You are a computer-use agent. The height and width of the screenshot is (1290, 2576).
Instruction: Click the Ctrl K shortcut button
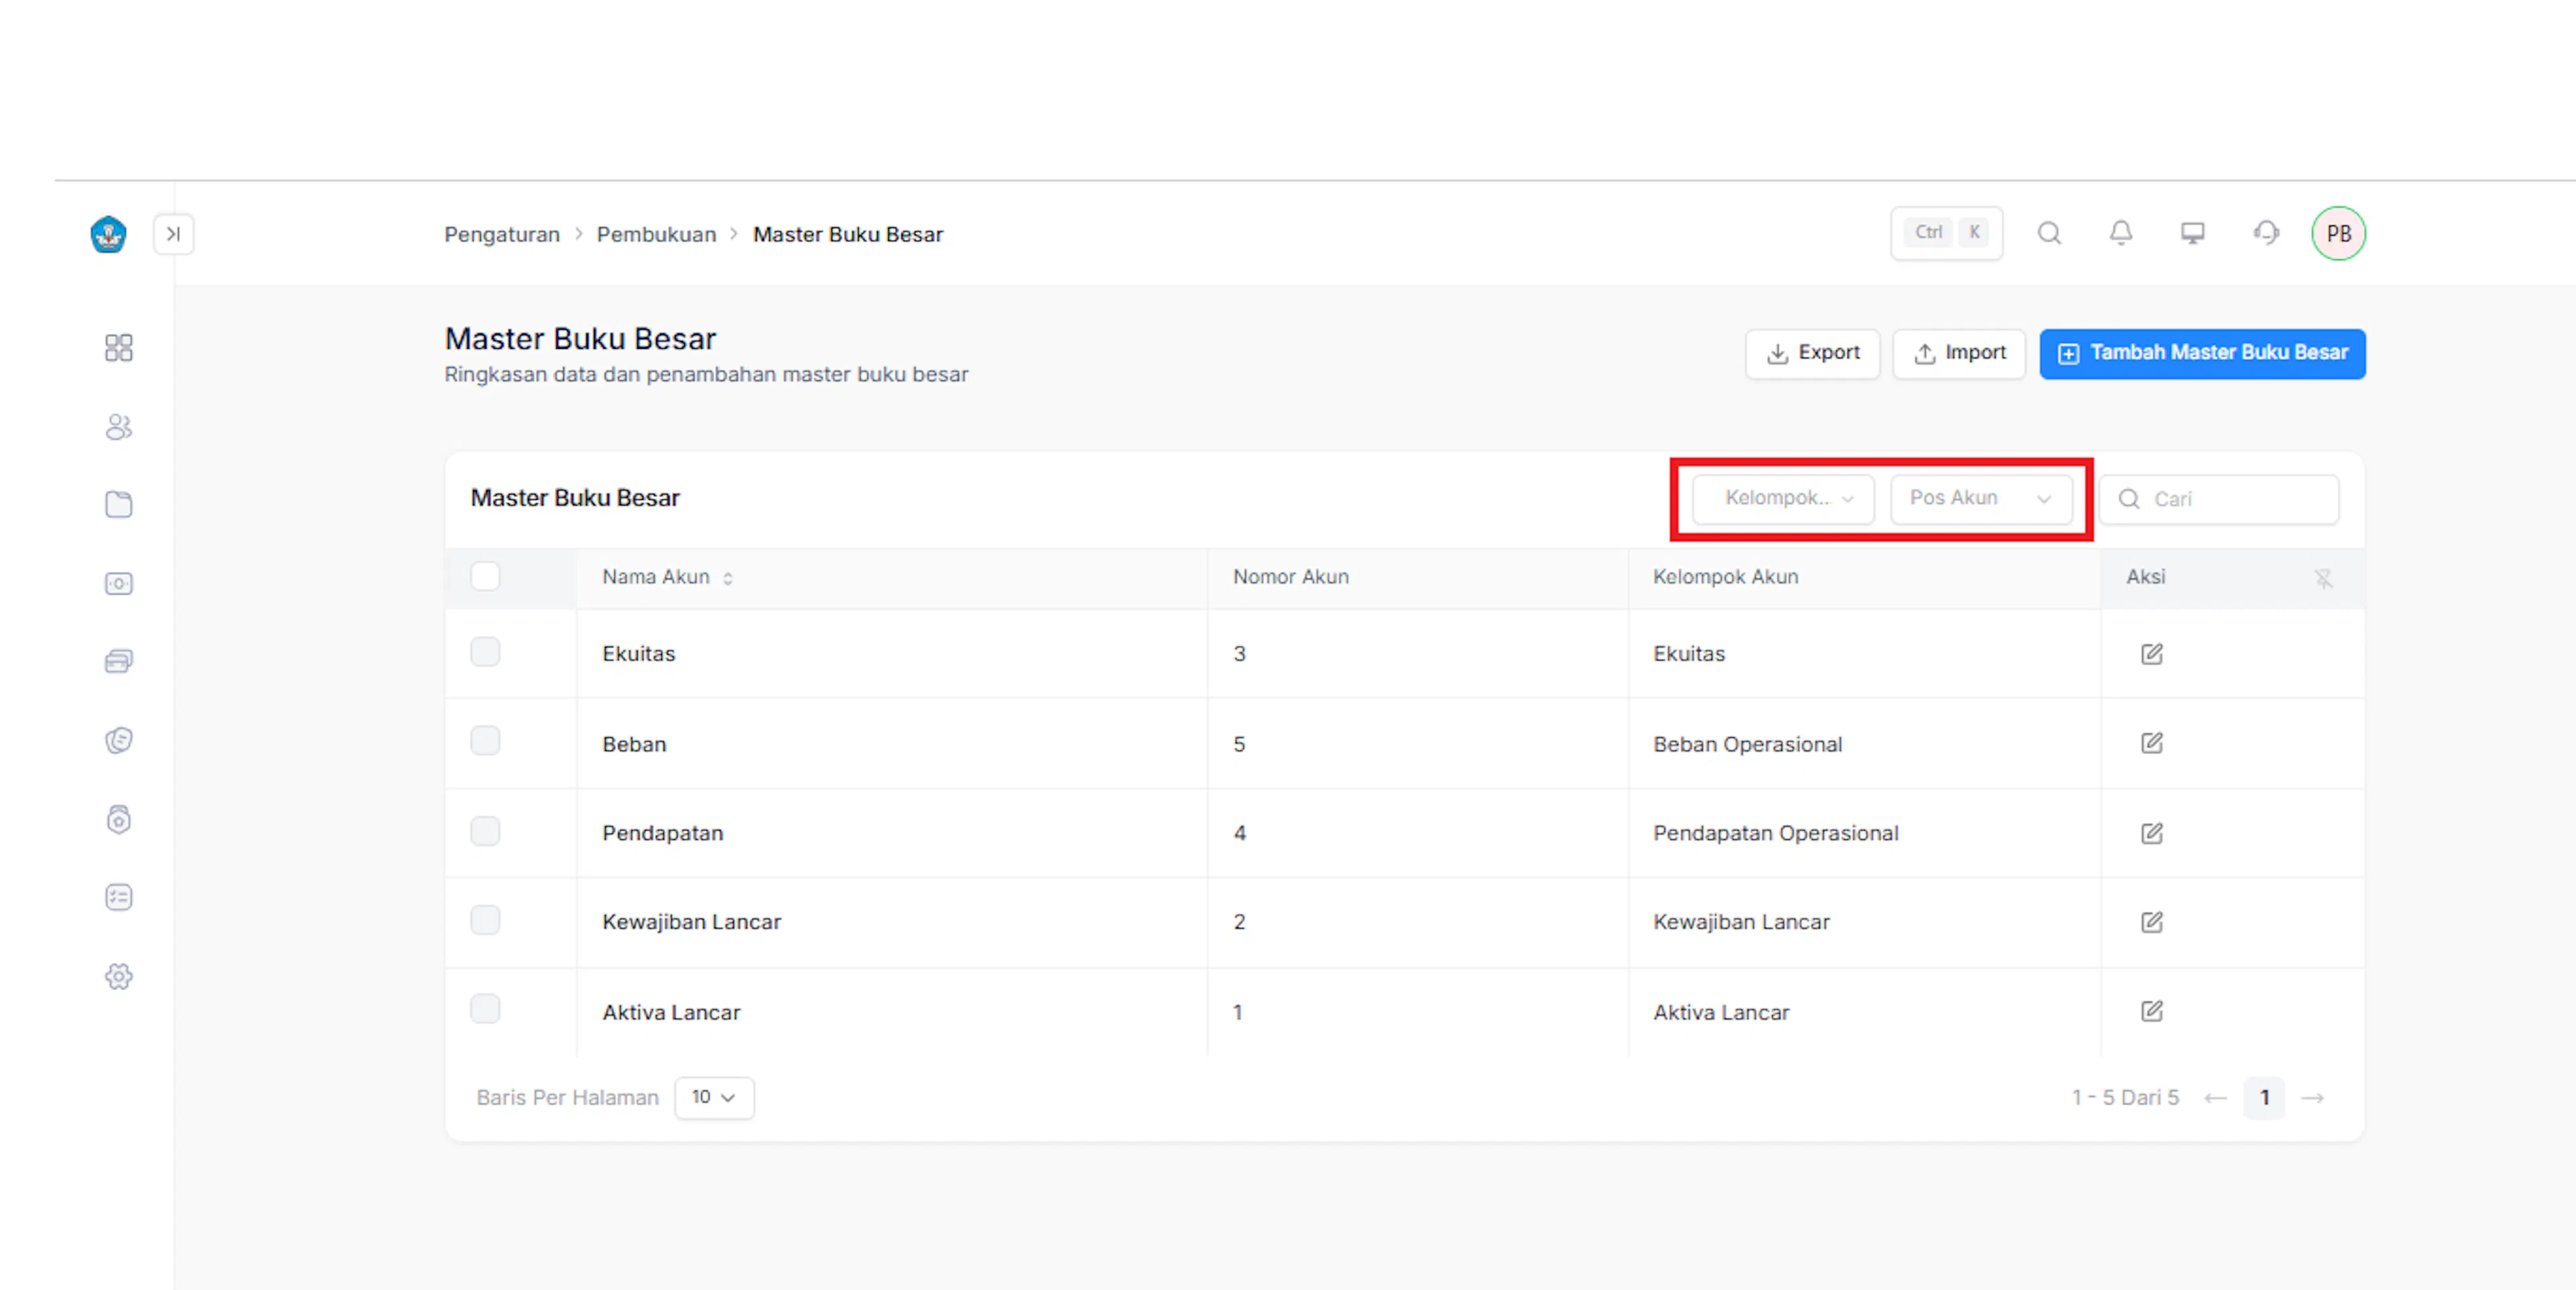click(x=1946, y=233)
